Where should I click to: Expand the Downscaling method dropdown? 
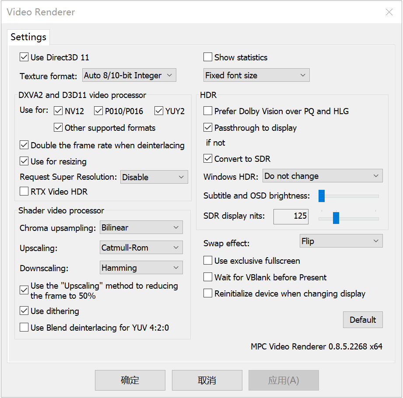[x=141, y=267]
